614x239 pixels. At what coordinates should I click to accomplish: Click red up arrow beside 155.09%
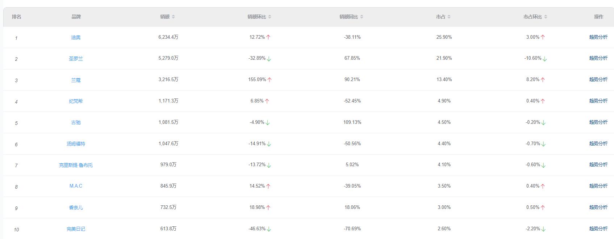(270, 80)
